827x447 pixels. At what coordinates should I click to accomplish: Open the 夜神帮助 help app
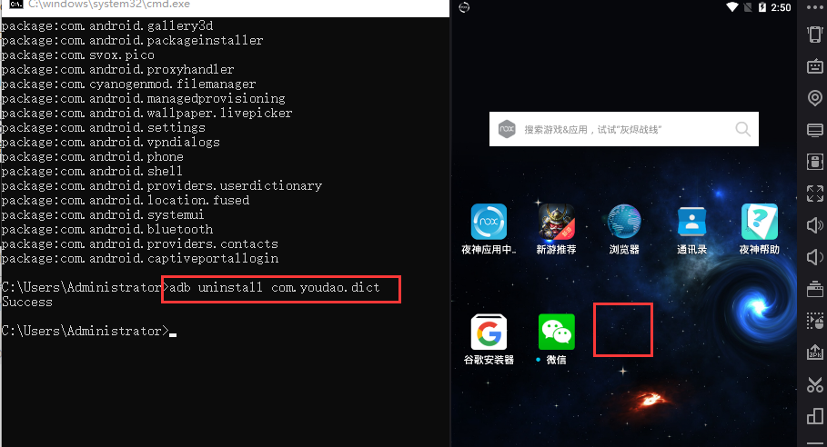[x=759, y=222]
